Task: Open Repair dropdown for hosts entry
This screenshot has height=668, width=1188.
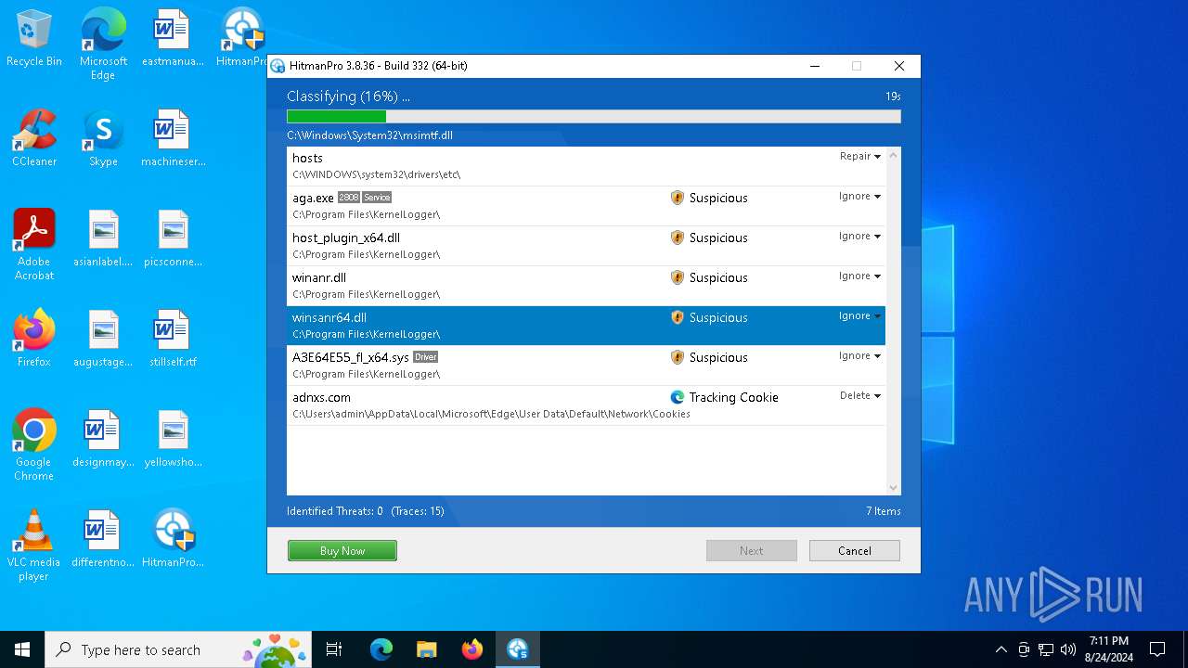Action: [860, 157]
